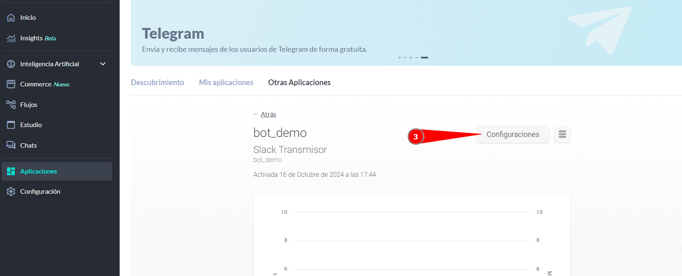Viewport: 682px width, 276px height.
Task: Click the active carousel dash indicator
Action: point(425,58)
